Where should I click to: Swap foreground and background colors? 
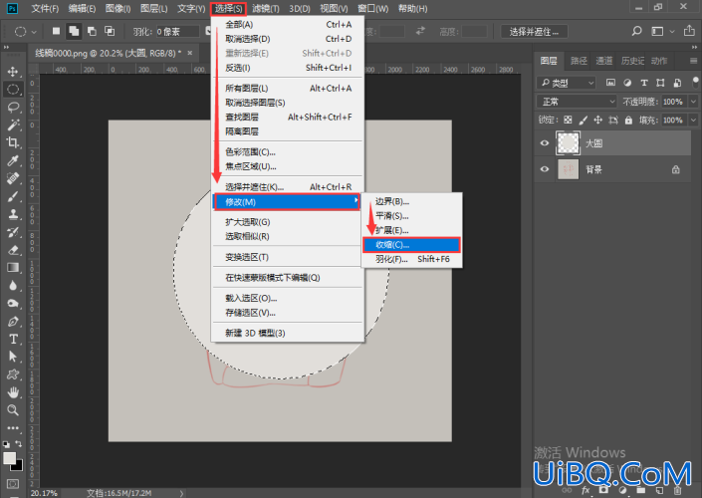[19, 444]
